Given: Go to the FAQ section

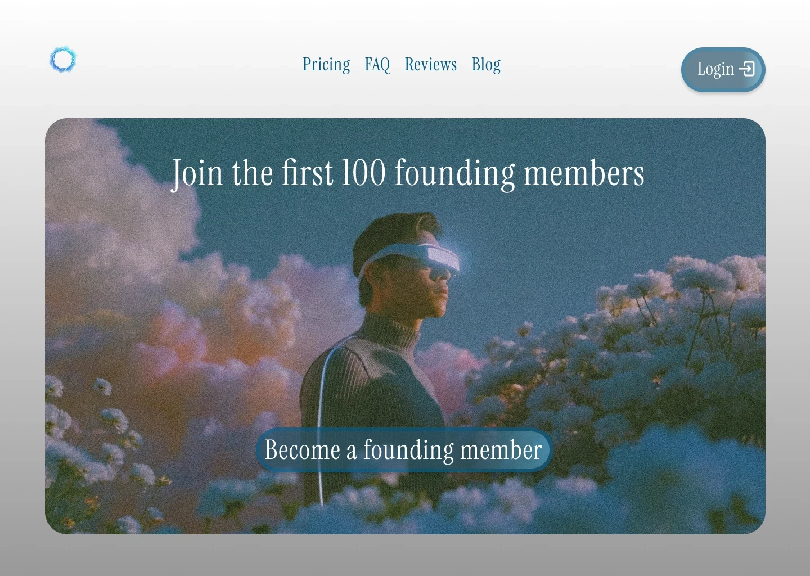Looking at the screenshot, I should pyautogui.click(x=377, y=65).
